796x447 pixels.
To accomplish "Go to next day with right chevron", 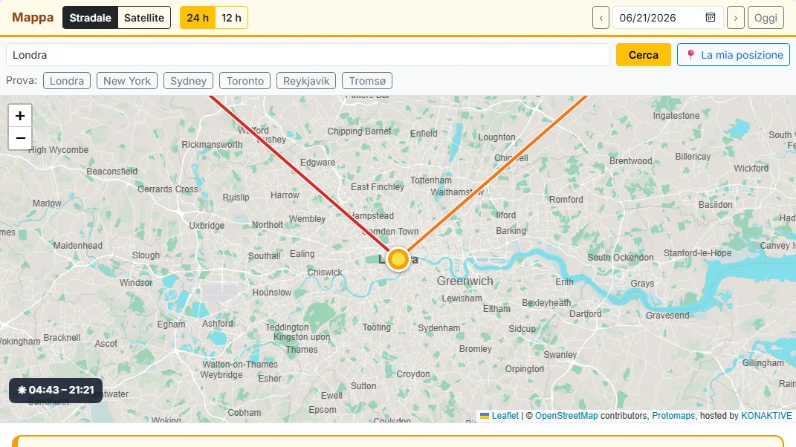I will click(x=736, y=18).
